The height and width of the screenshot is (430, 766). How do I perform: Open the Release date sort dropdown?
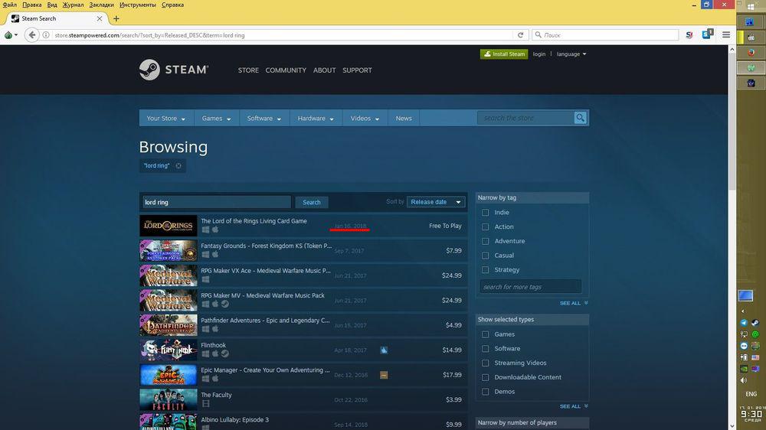(436, 202)
